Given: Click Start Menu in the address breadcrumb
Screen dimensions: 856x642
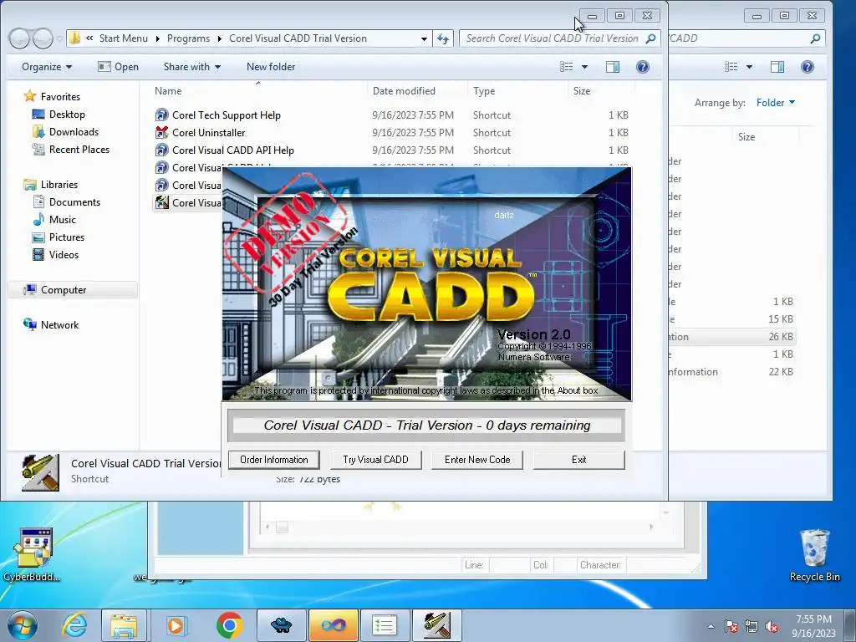Looking at the screenshot, I should (x=124, y=38).
